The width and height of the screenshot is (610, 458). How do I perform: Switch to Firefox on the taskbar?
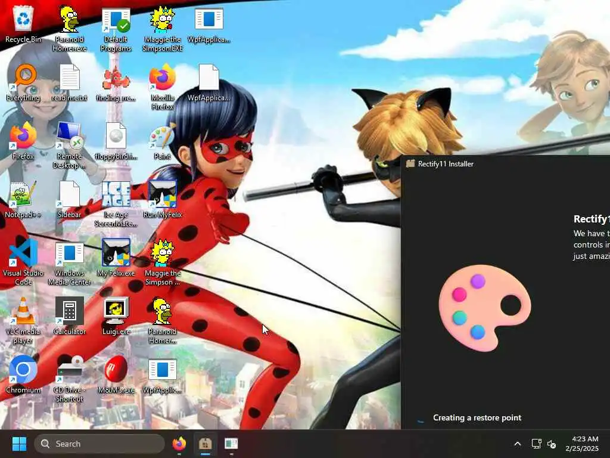click(x=179, y=444)
